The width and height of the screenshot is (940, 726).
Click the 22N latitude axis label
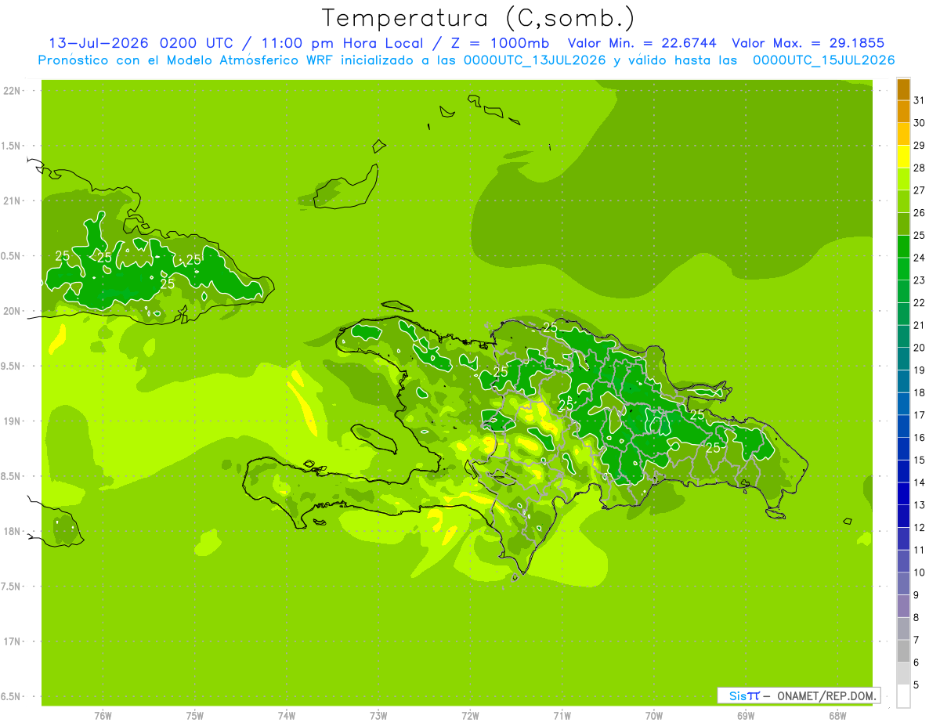tap(11, 91)
